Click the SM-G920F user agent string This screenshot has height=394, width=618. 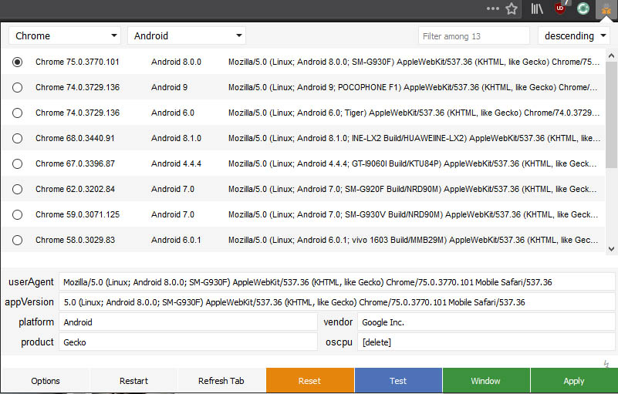click(413, 189)
